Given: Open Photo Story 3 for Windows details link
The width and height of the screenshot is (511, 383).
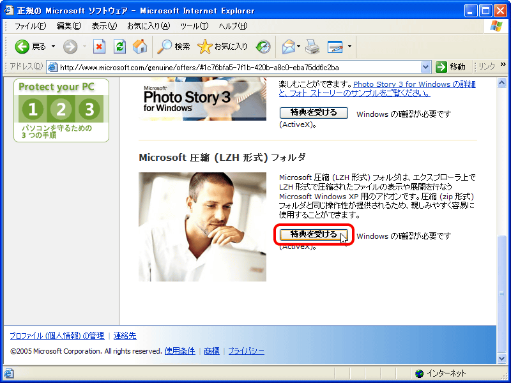Looking at the screenshot, I should (x=378, y=89).
